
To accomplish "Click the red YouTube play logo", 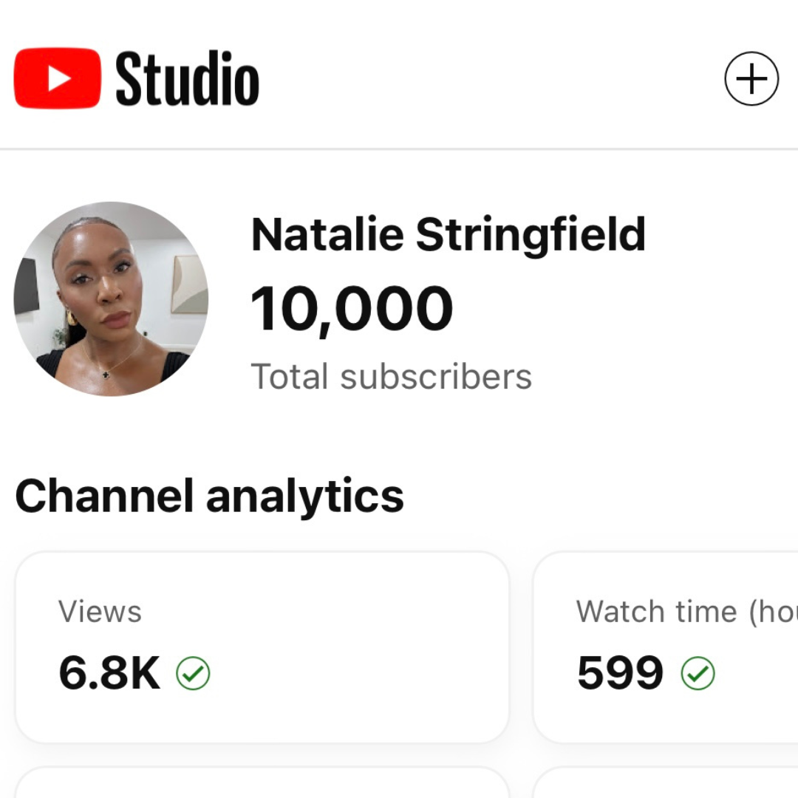I will pos(57,78).
